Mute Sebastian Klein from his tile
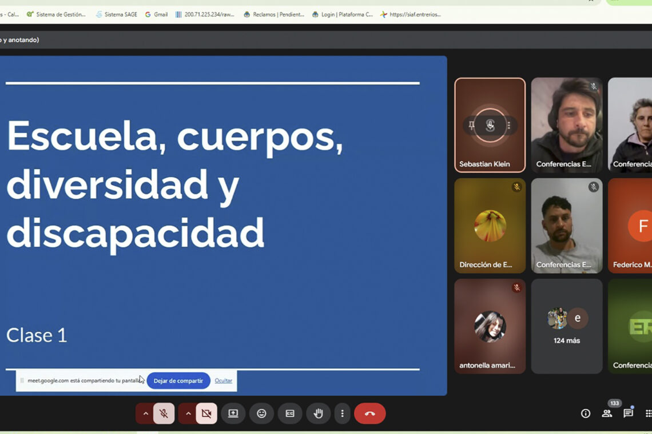 pyautogui.click(x=490, y=126)
